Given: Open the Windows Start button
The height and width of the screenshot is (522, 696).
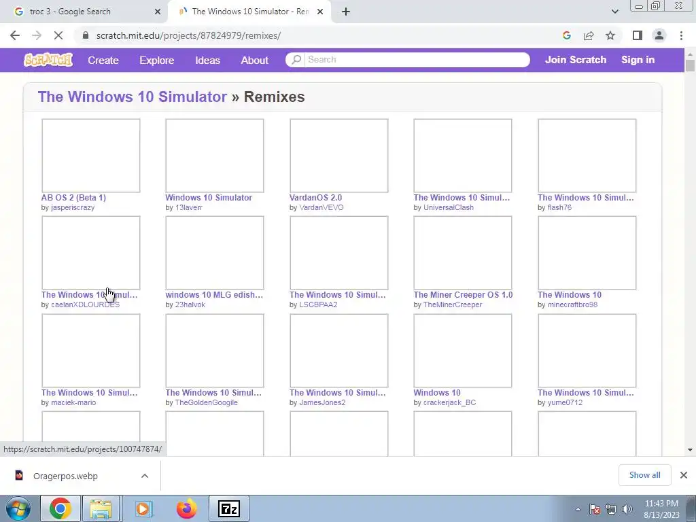Looking at the screenshot, I should pos(18,508).
